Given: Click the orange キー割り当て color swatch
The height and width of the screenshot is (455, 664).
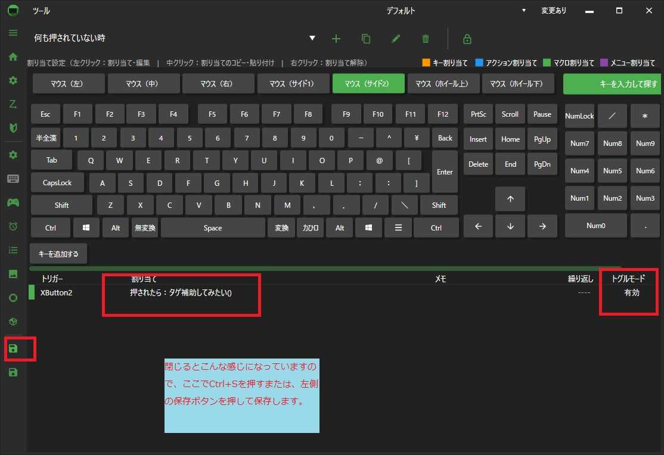Looking at the screenshot, I should pos(426,63).
